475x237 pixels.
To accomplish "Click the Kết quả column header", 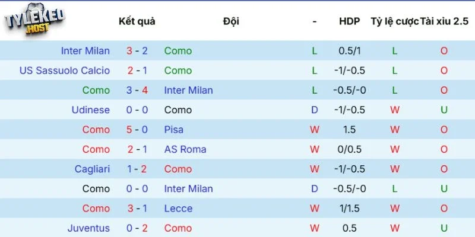I will (x=137, y=21).
